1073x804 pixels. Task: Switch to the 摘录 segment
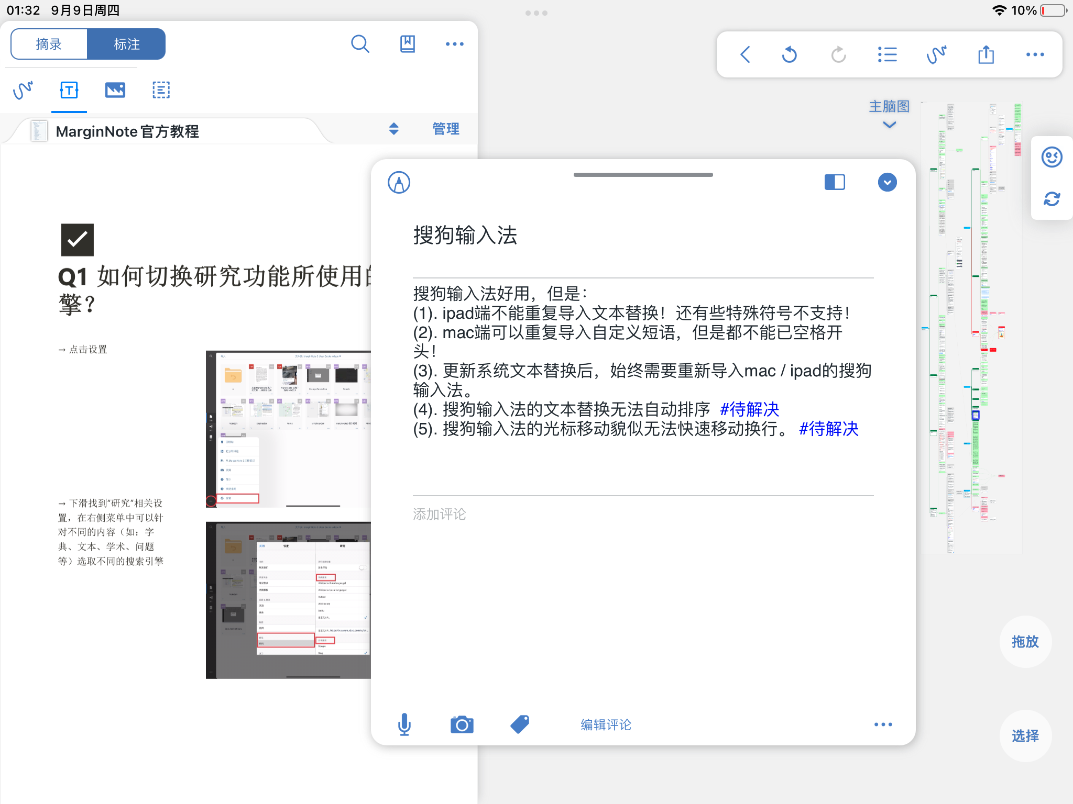point(49,44)
